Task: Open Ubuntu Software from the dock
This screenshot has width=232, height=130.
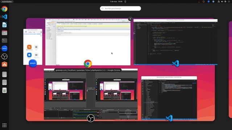Action: click(x=4, y=64)
